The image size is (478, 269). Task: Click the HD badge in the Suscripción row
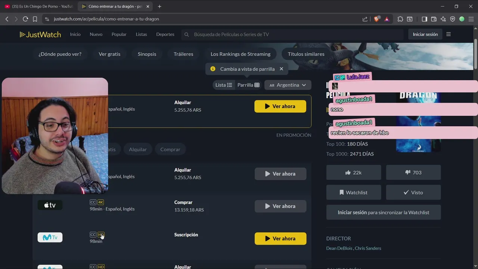[101, 235]
